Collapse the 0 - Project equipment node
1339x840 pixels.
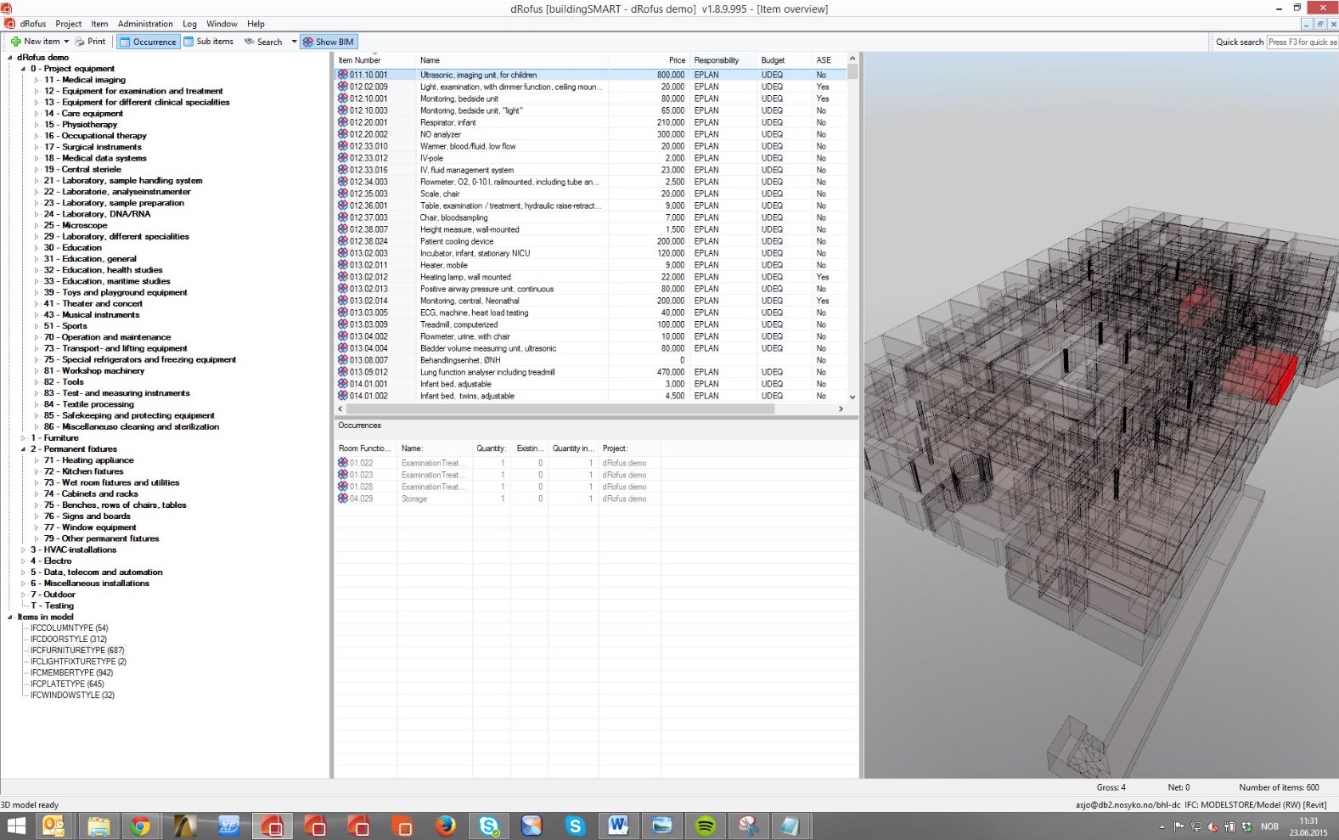pos(24,69)
